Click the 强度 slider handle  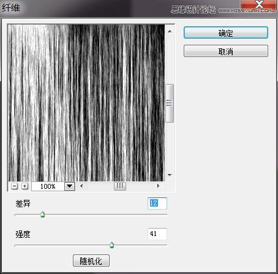(x=111, y=245)
